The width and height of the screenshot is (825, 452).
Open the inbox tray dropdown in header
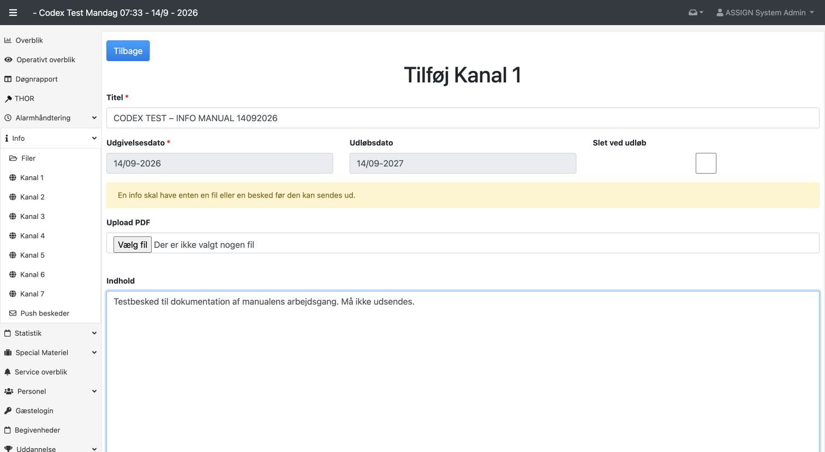tap(696, 13)
